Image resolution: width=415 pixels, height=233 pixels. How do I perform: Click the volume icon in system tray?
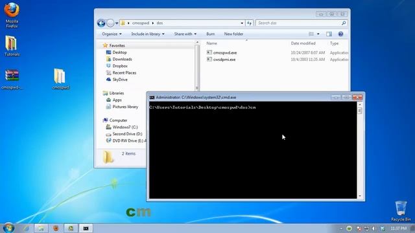click(373, 228)
